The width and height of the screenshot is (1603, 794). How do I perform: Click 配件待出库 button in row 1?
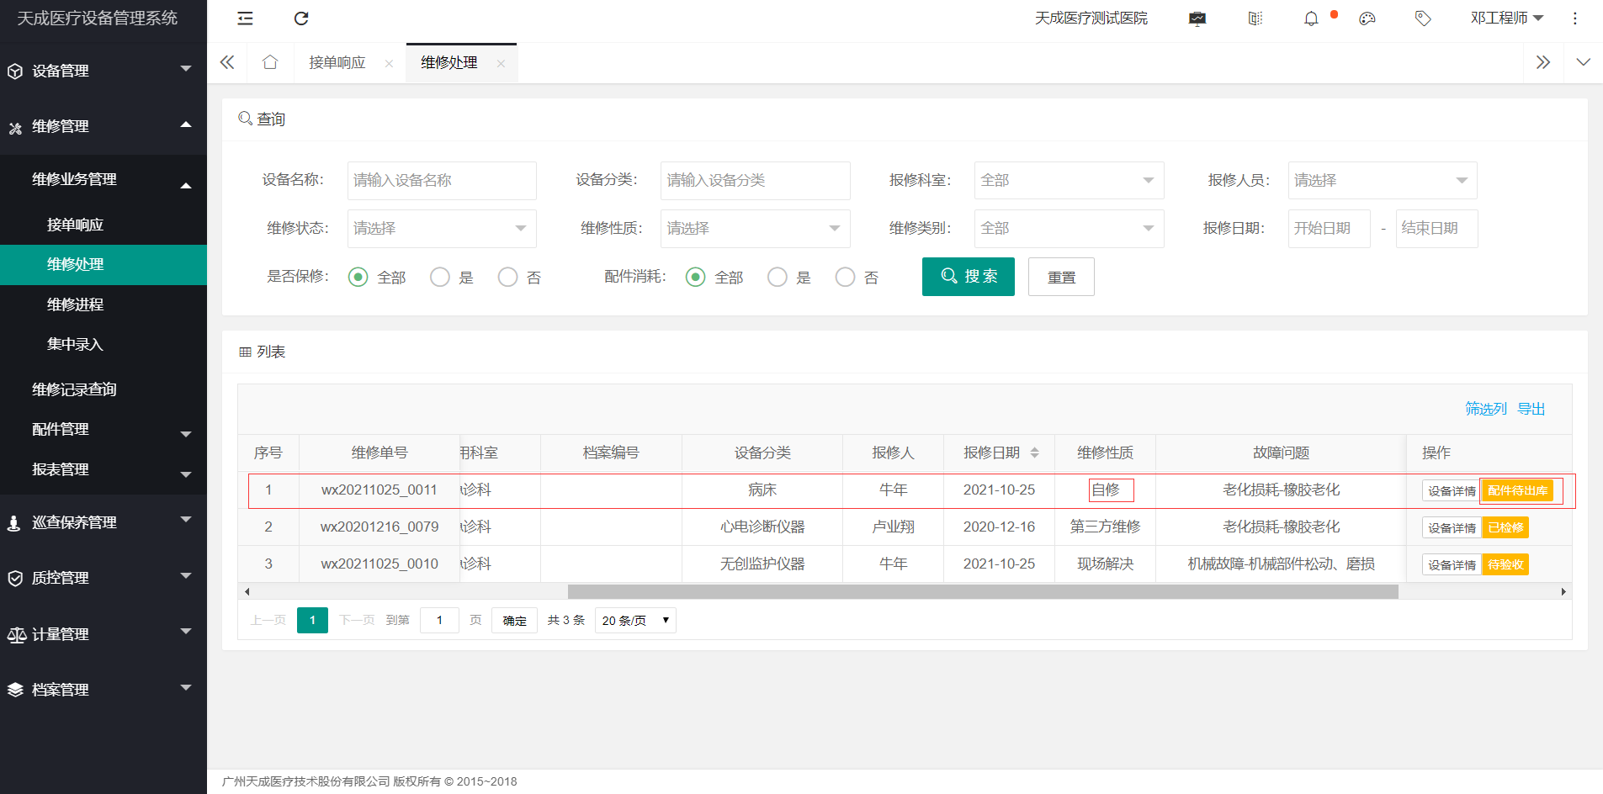point(1517,491)
